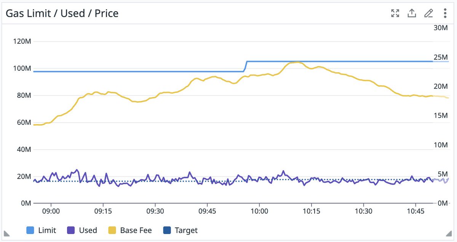The height and width of the screenshot is (242, 457).
Task: Click the 60M left axis label
Action: point(24,122)
